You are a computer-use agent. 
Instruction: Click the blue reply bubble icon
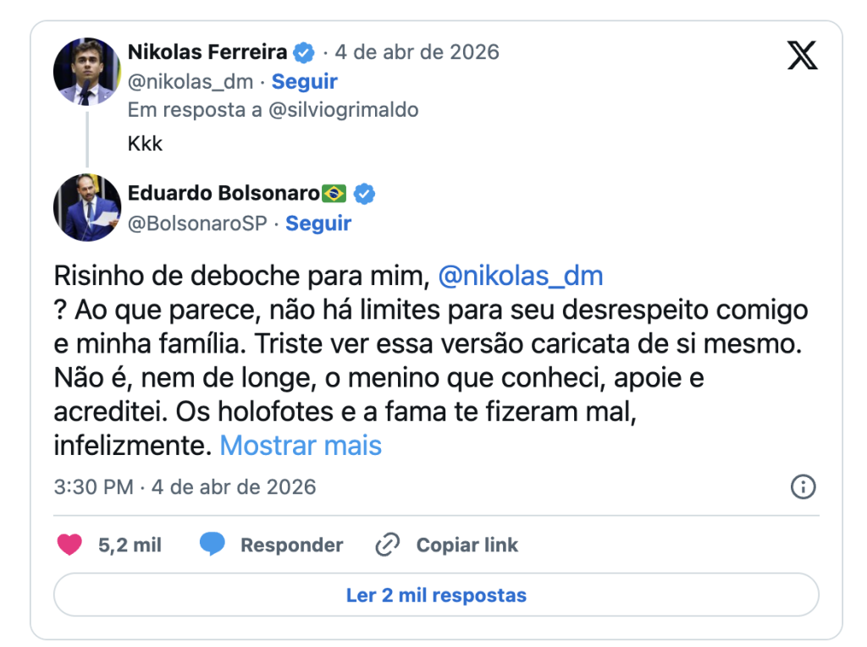213,545
